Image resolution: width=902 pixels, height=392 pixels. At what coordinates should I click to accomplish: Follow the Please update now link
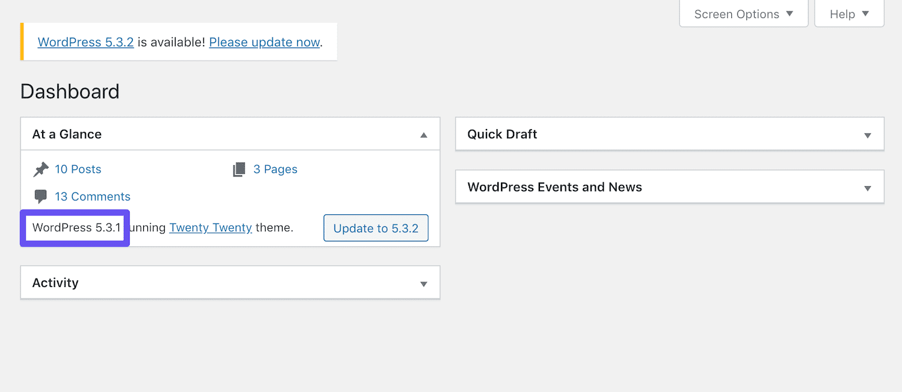click(264, 42)
